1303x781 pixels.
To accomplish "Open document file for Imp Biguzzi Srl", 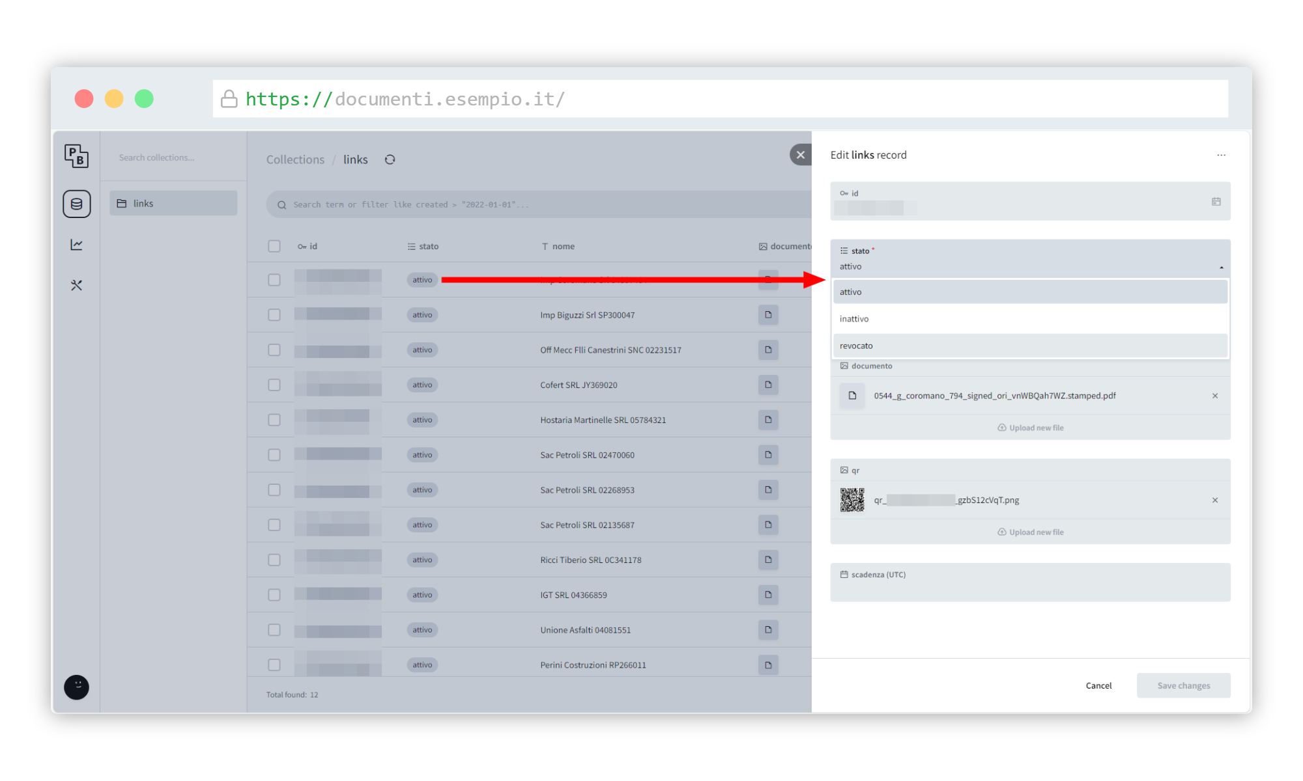I will click(768, 314).
